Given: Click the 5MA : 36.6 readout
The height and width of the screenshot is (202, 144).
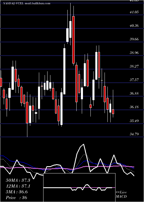Looking at the screenshot, I should (x=17, y=192).
